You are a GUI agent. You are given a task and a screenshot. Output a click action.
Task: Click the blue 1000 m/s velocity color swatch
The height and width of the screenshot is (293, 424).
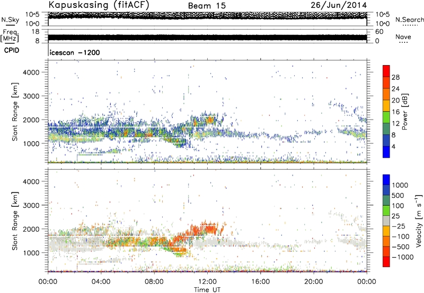pos(386,180)
